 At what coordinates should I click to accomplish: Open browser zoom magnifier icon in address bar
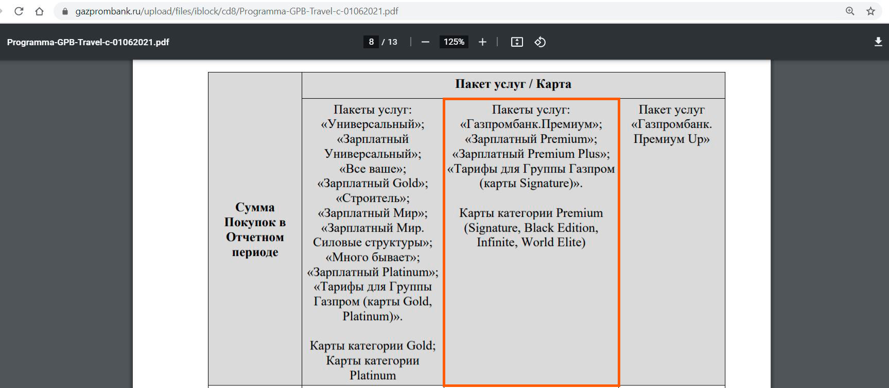[850, 11]
